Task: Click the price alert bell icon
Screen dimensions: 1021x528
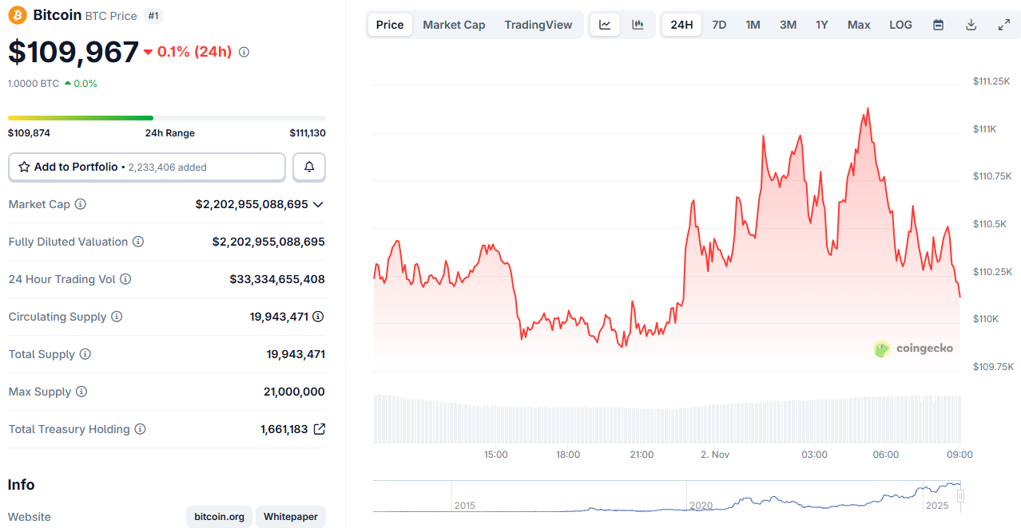Action: 309,167
